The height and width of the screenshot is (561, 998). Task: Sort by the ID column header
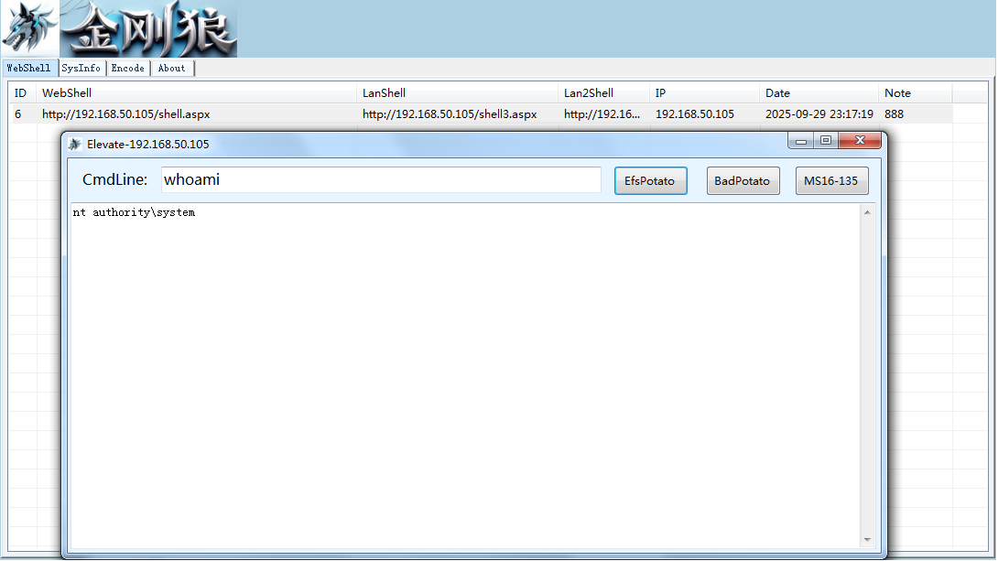point(22,92)
